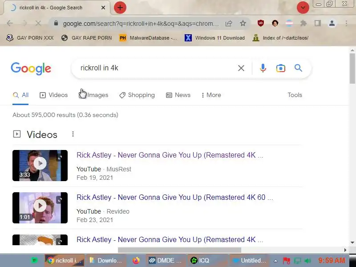
Task: Submit search with the magnifying glass
Action: (298, 68)
